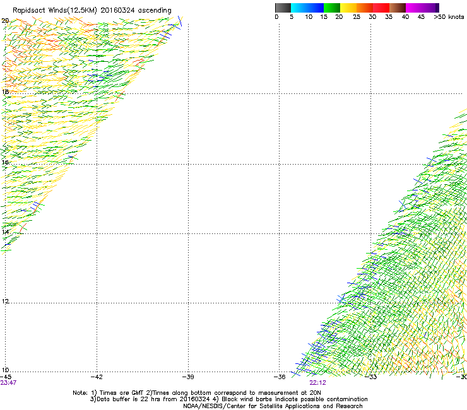The width and height of the screenshot is (467, 410).
Task: Click the legend number '40'
Action: coord(405,17)
